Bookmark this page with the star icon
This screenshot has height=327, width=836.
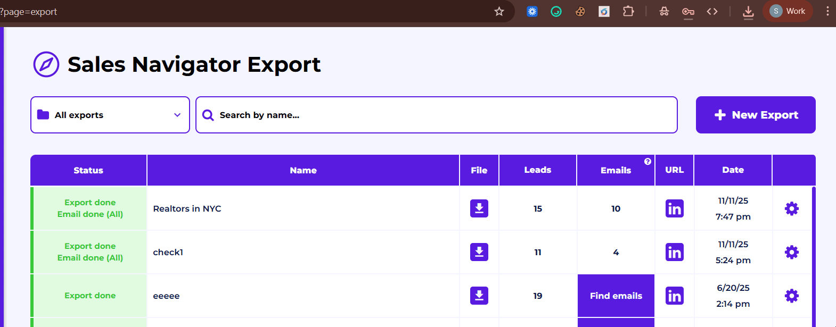499,11
